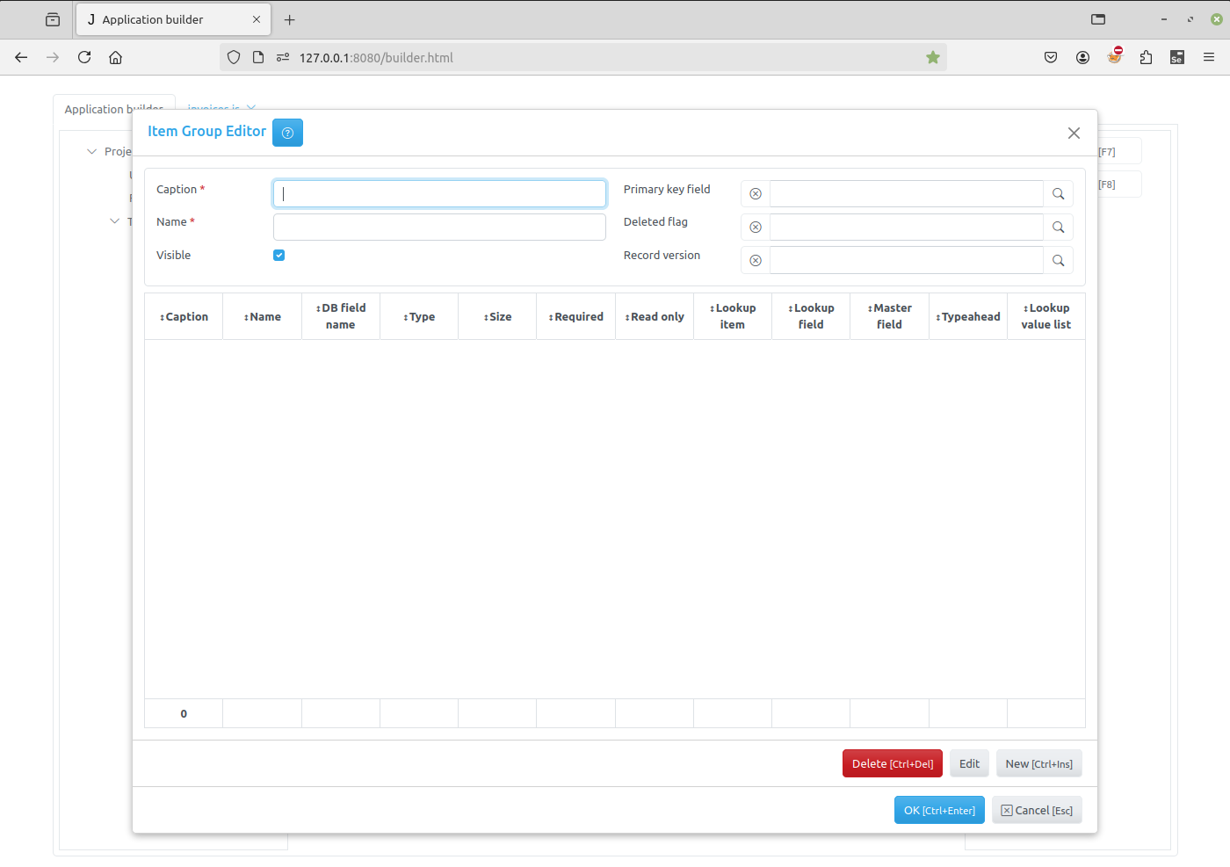This screenshot has width=1230, height=867.
Task: Focus the Name input field
Action: pyautogui.click(x=439, y=228)
